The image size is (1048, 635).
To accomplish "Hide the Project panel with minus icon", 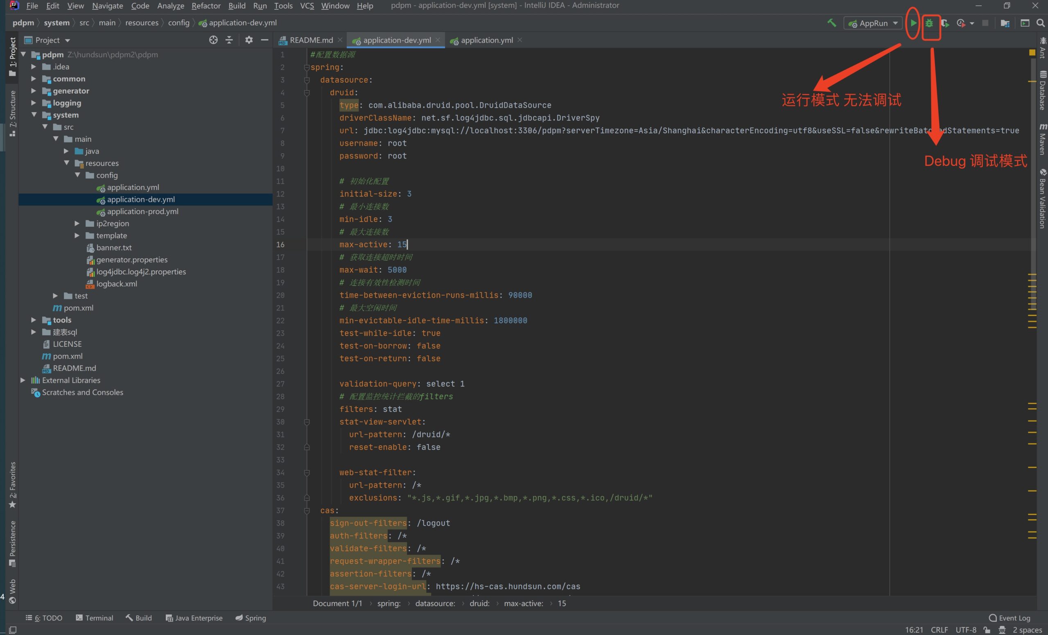I will [264, 40].
